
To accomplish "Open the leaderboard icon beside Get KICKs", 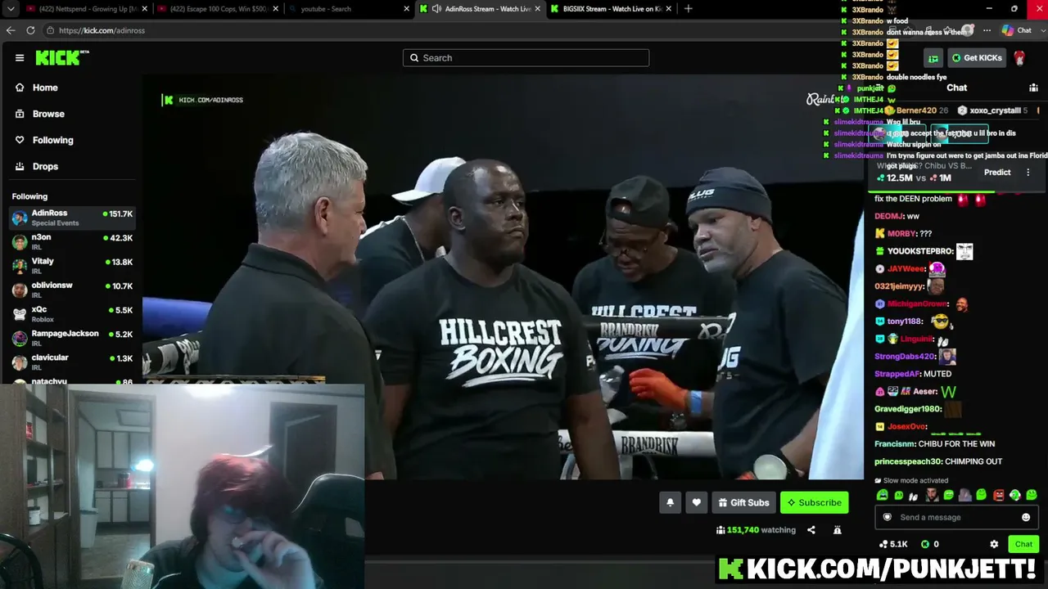I will tap(933, 58).
